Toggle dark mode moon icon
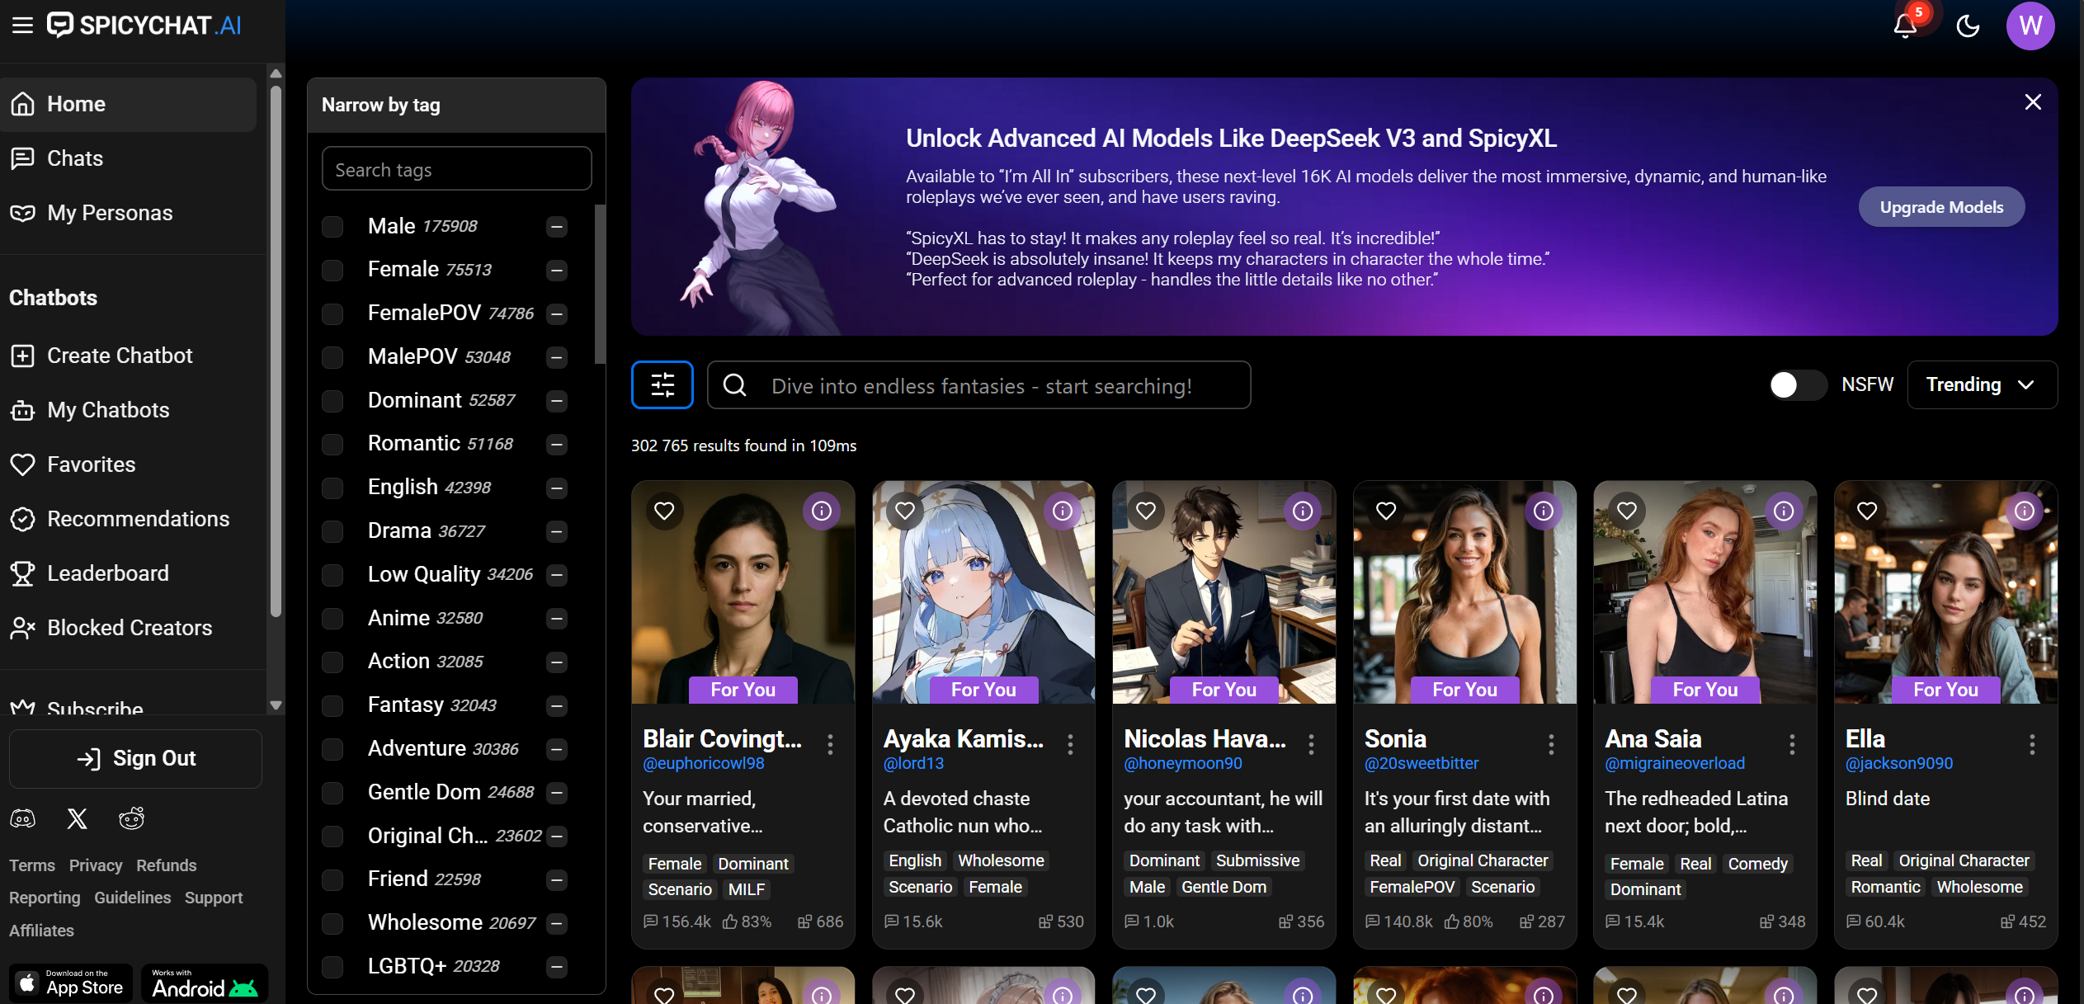 [1968, 26]
